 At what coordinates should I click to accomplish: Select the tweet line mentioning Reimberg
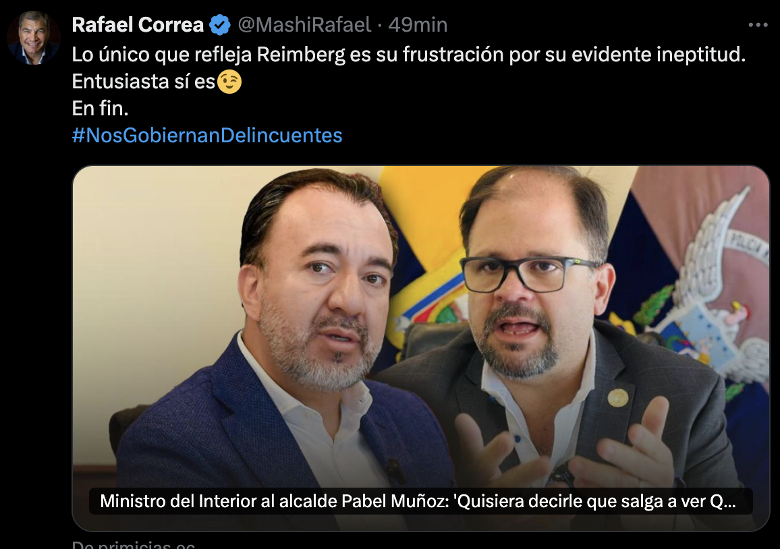[x=408, y=55]
